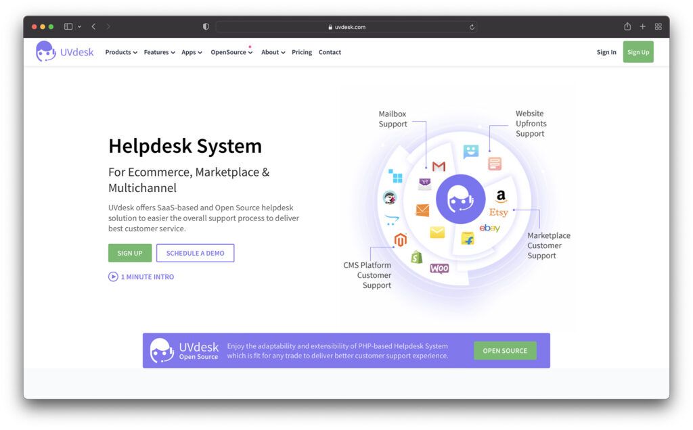
Task: Click the UVdesk headset logo in the navbar
Action: tap(45, 51)
